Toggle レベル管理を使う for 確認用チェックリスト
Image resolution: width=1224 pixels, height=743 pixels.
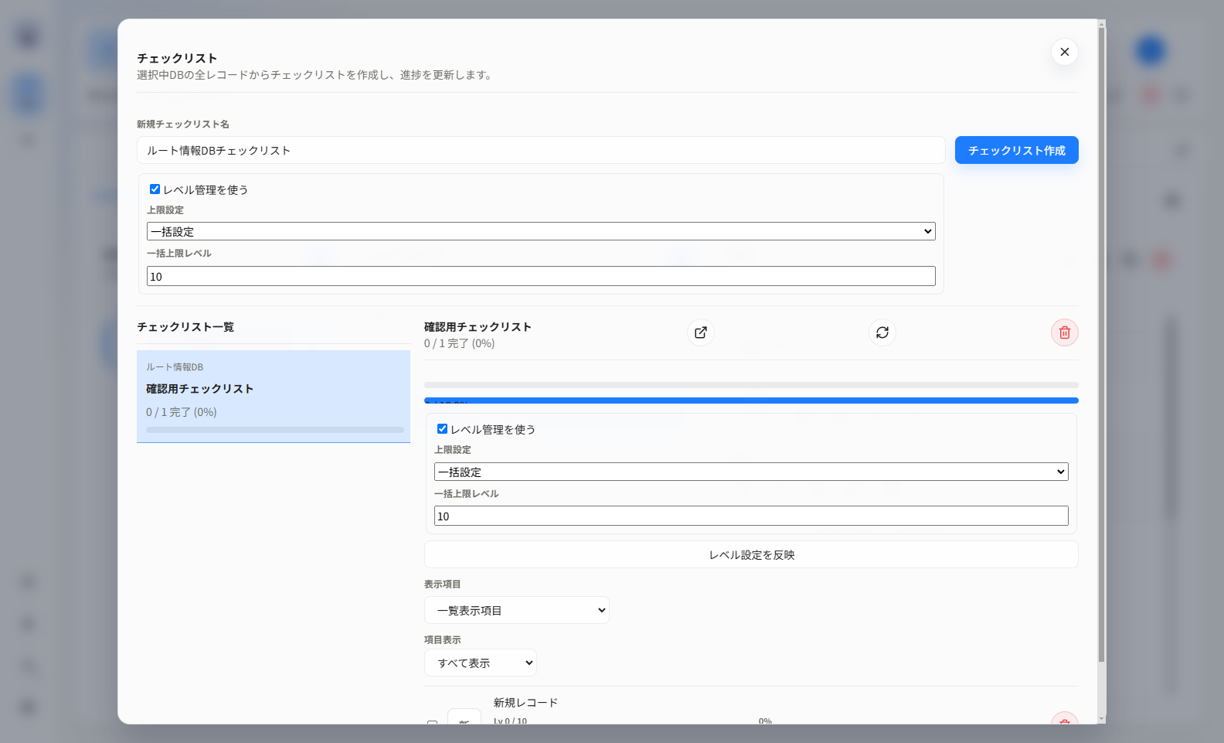tap(442, 429)
